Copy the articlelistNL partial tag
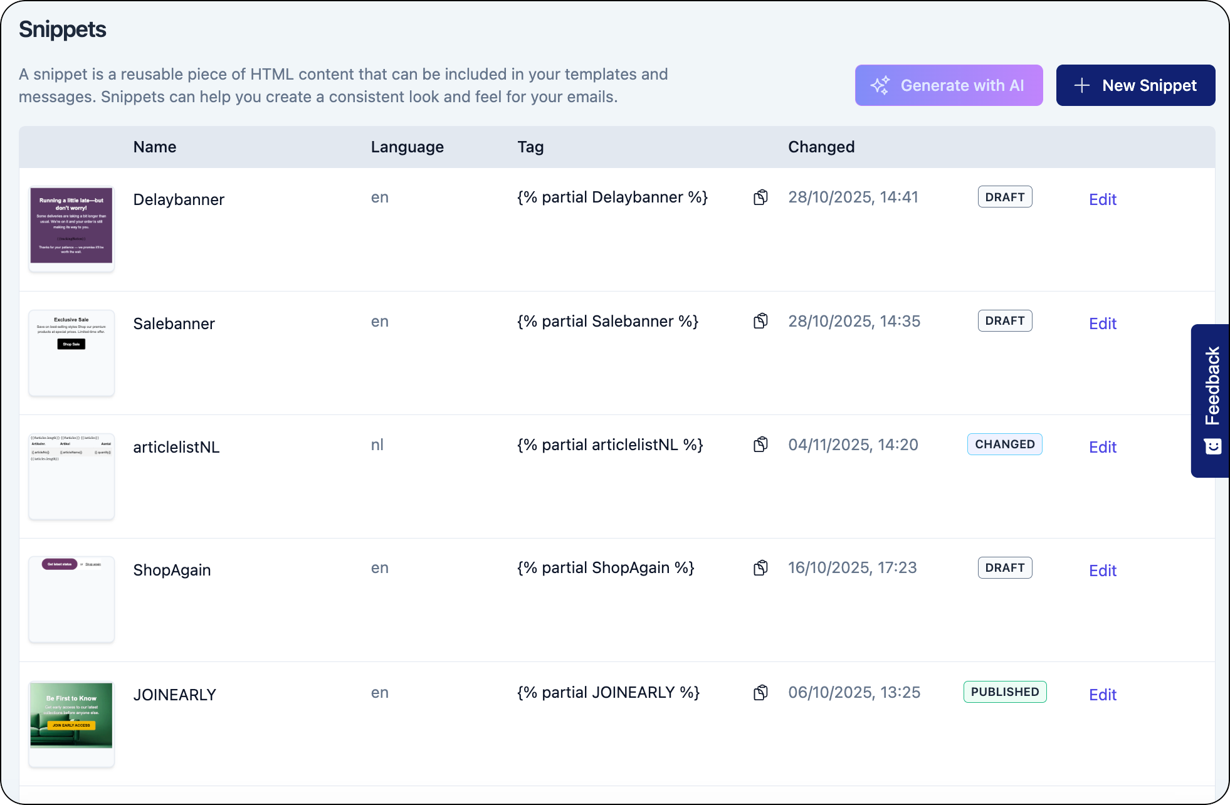 (761, 445)
